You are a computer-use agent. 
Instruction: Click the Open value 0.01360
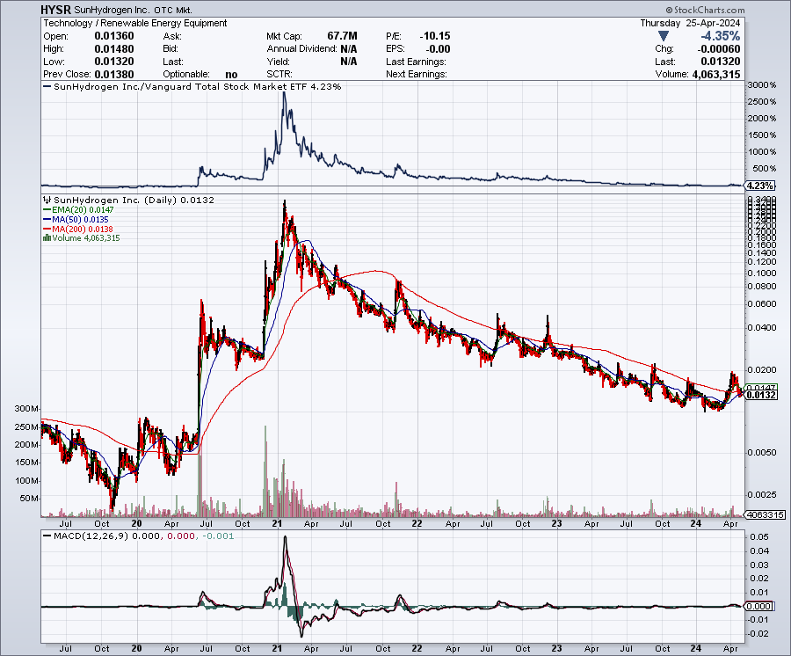pyautogui.click(x=114, y=36)
